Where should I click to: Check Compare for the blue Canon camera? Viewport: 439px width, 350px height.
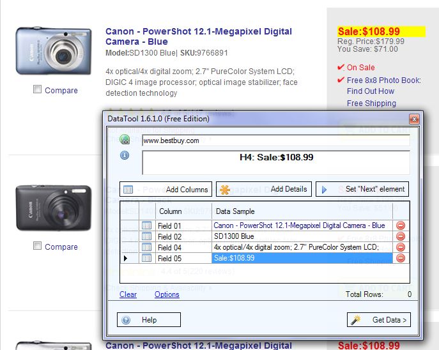coord(37,90)
